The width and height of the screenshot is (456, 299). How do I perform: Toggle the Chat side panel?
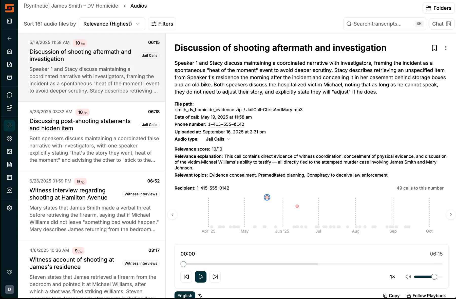click(442, 24)
